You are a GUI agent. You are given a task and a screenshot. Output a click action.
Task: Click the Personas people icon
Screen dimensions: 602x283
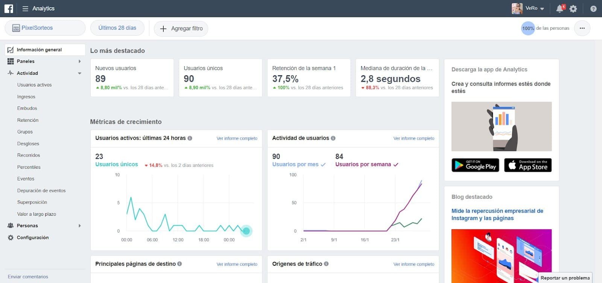11,225
